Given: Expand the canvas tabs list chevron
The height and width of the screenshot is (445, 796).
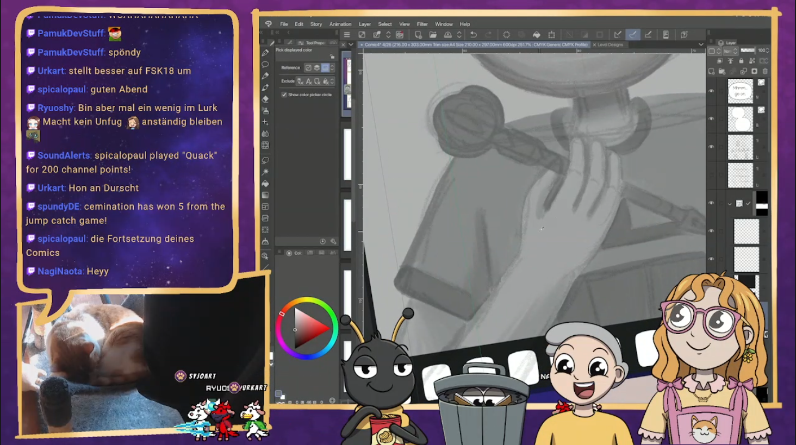Looking at the screenshot, I should [701, 45].
